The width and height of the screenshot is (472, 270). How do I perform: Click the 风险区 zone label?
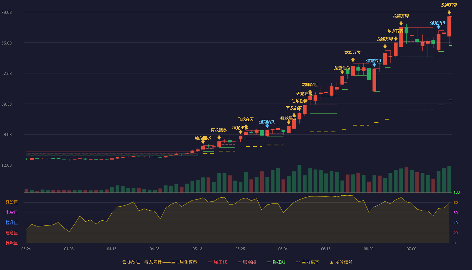coord(11,202)
